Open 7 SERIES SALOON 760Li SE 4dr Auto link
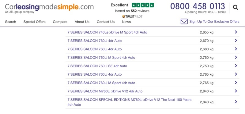Image resolution: width=245 pixels, height=114 pixels. click(97, 66)
